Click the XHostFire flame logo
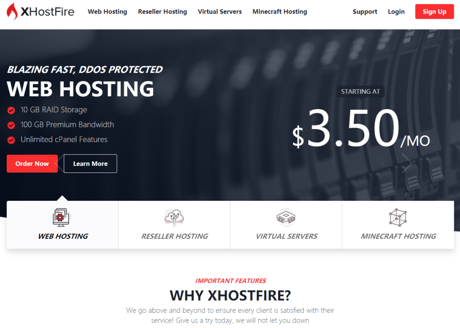This screenshot has height=328, width=460. click(x=12, y=11)
